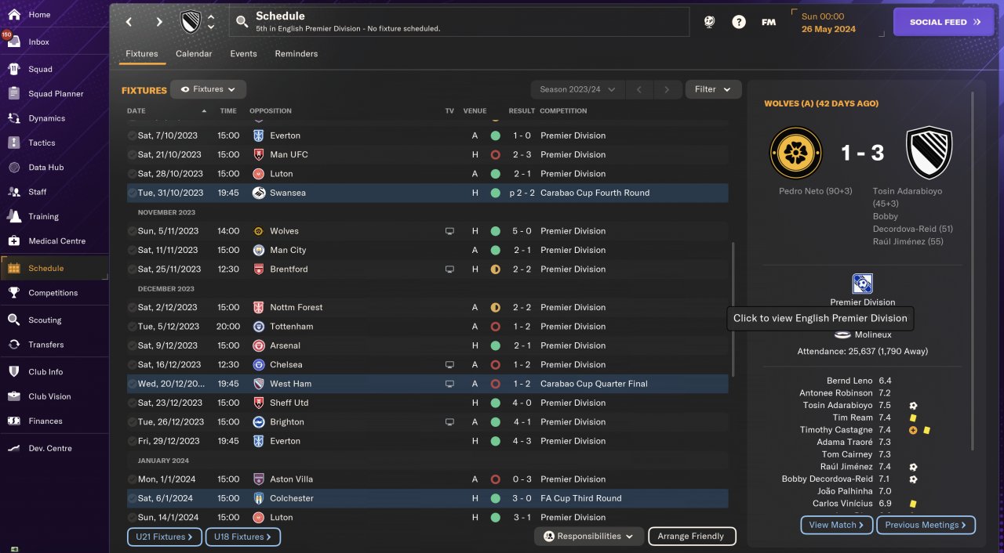Open U21 Fixtures
The width and height of the screenshot is (1004, 553).
165,537
